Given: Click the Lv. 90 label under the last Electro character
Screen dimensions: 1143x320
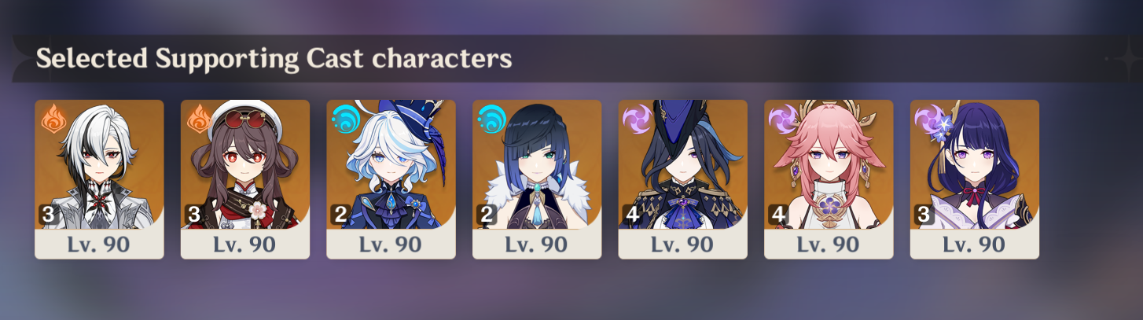Looking at the screenshot, I should (x=975, y=244).
